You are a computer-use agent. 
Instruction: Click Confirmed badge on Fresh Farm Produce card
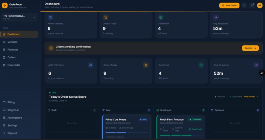(195, 119)
